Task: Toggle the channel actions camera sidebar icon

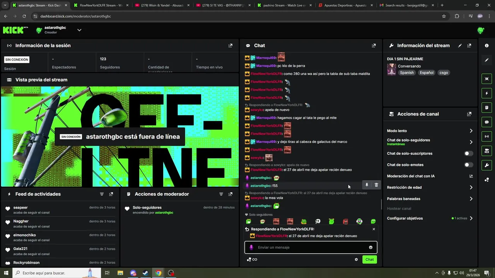Action: (486, 151)
